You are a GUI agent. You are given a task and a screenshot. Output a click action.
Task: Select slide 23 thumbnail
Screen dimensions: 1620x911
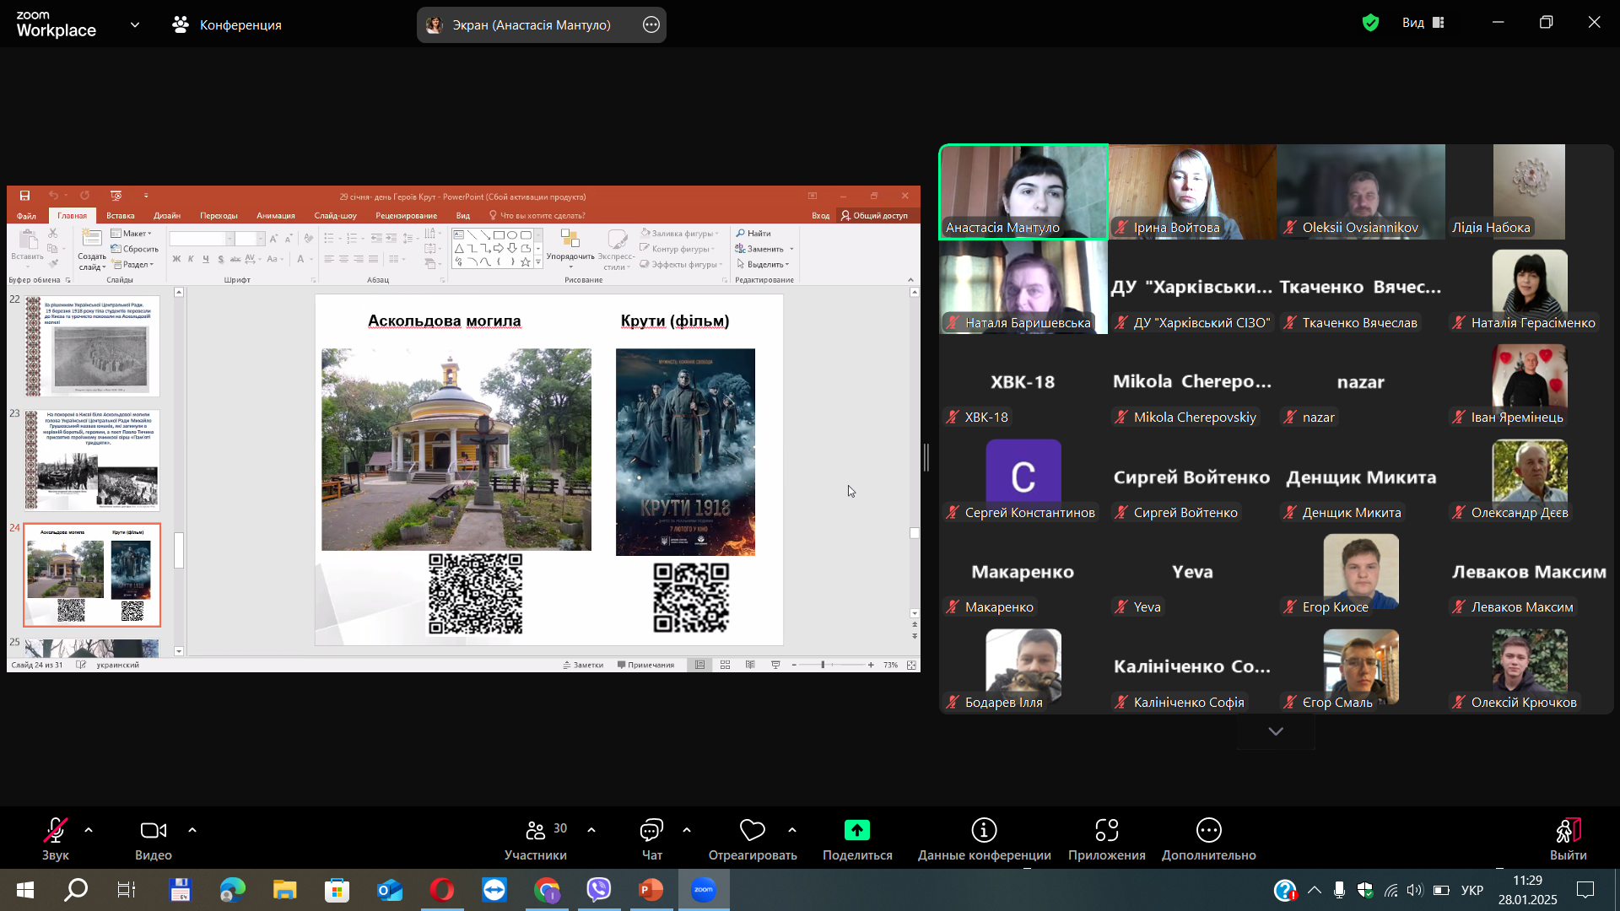[92, 460]
